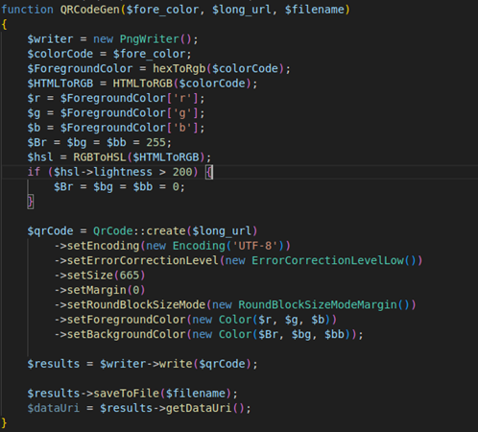Click the value 0 inside the if block

[176, 186]
